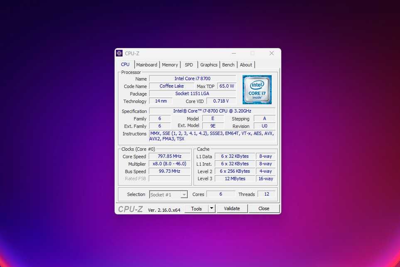Click the 'Clocks (Core #0)' group label
The width and height of the screenshot is (400, 267).
138,149
